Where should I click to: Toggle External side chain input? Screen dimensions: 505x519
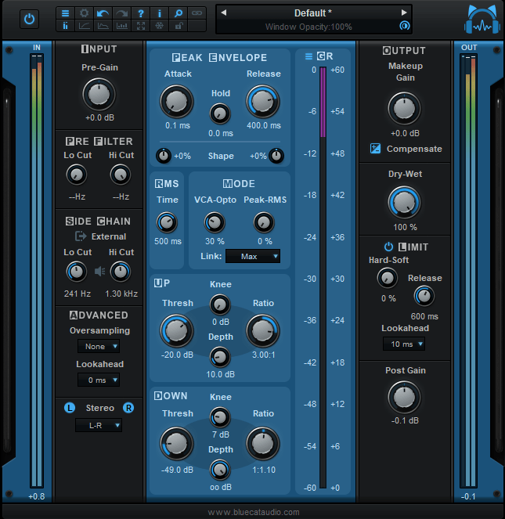coord(99,236)
